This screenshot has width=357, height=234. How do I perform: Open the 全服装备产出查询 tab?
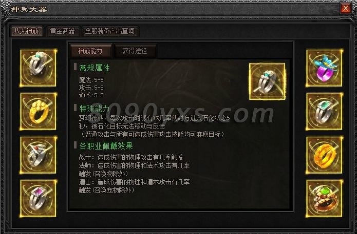110,31
